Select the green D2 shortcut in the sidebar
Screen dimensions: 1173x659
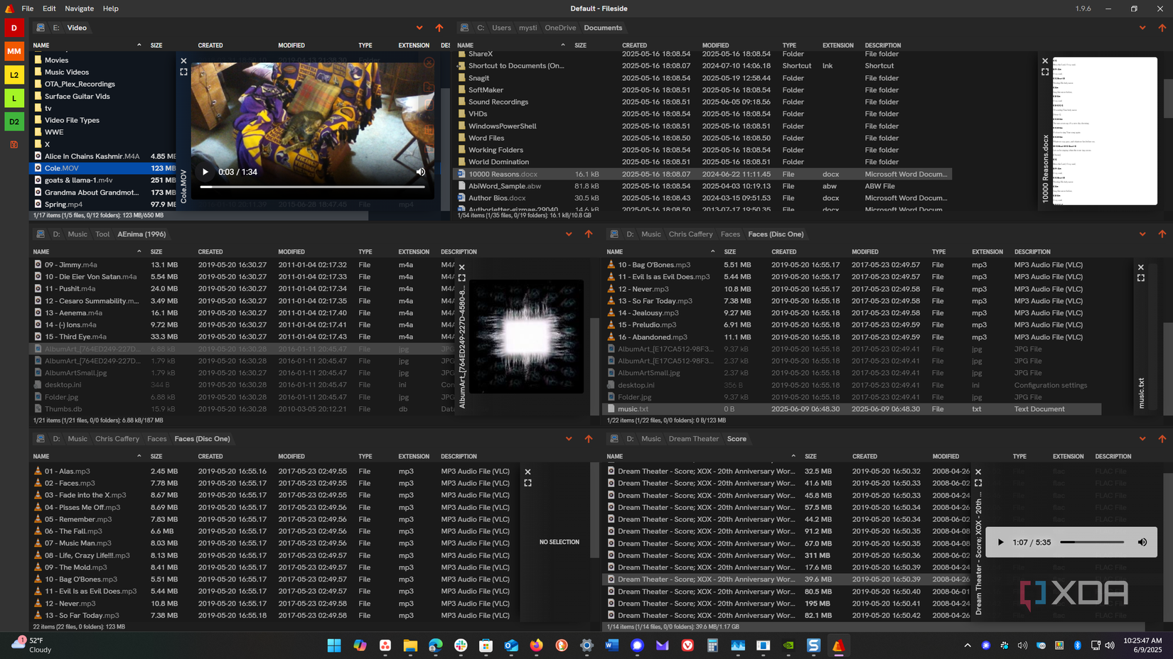(14, 121)
